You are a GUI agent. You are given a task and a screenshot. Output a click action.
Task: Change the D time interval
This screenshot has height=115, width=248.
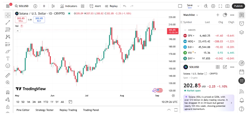coord(44,6)
